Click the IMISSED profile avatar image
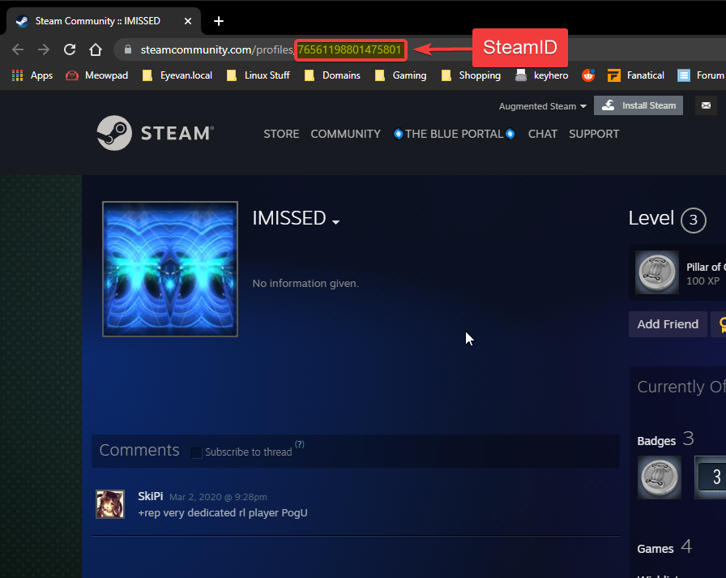Screen dimensions: 726x578 [170, 269]
